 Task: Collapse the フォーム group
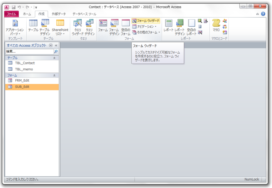click(x=54, y=75)
